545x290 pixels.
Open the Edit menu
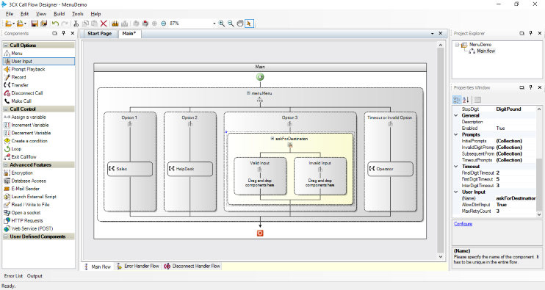click(x=25, y=14)
